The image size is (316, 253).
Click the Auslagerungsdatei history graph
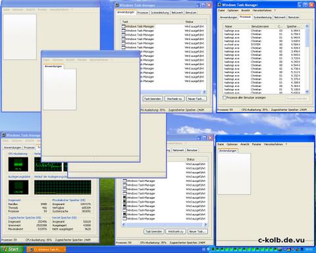63,187
